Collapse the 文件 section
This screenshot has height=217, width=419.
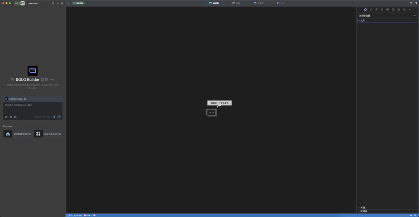[388, 21]
